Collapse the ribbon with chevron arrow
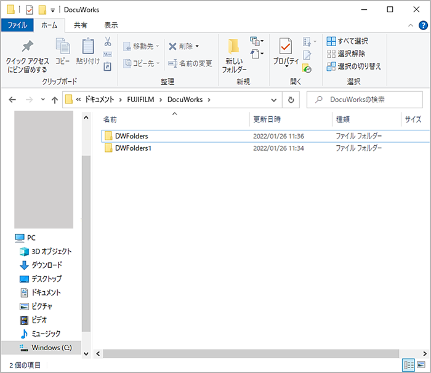This screenshot has height=373, width=431. [411, 25]
